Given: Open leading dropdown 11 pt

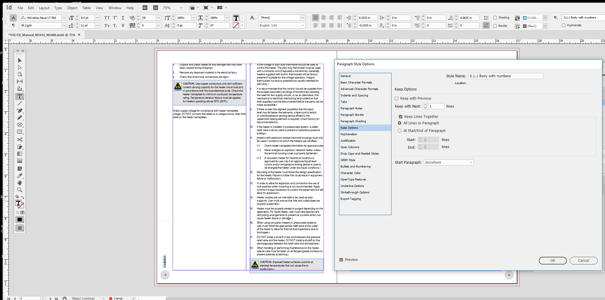Looking at the screenshot, I should tap(98, 26).
